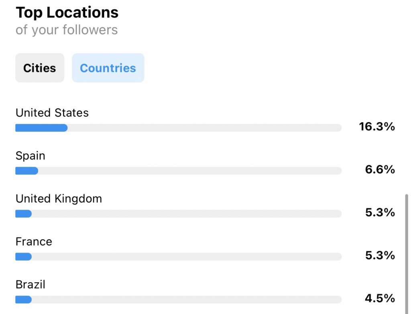
Task: Click the Brazil follower bar
Action: [179, 300]
